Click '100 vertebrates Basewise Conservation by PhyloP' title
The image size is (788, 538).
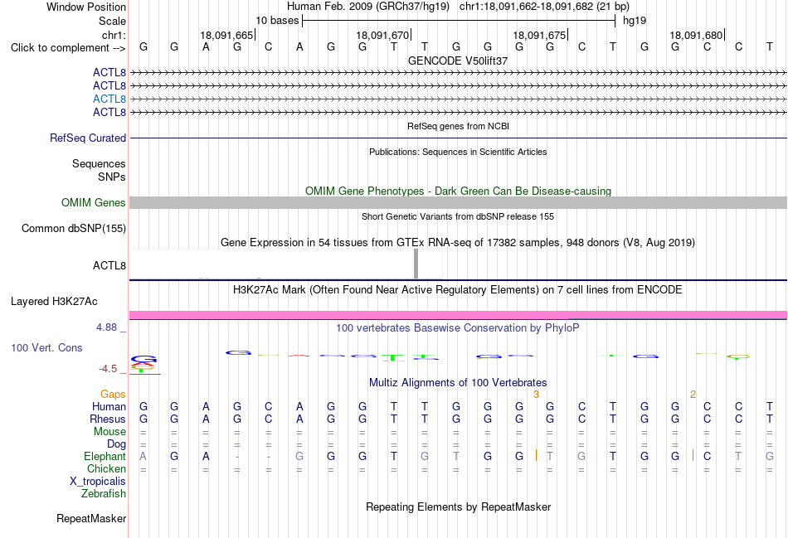tap(458, 328)
